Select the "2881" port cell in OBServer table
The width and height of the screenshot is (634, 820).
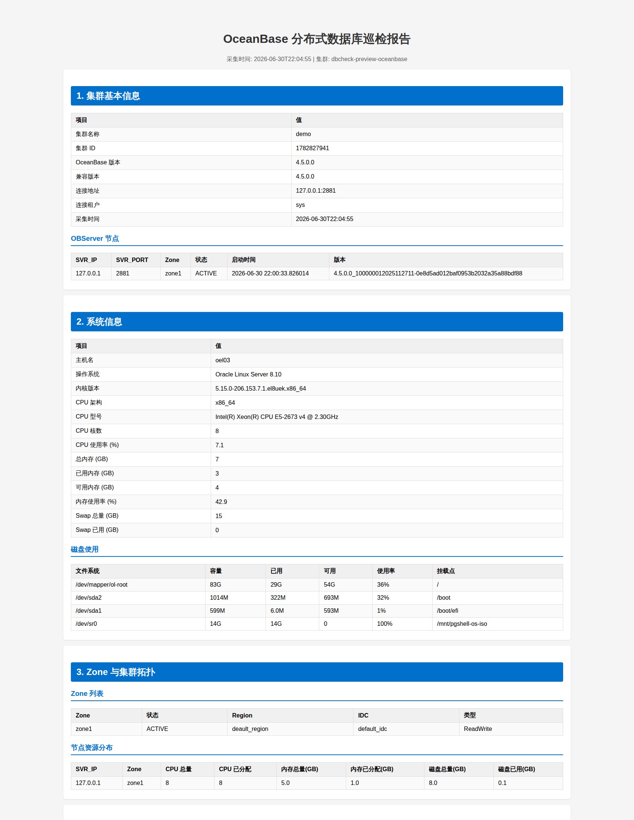coord(122,273)
